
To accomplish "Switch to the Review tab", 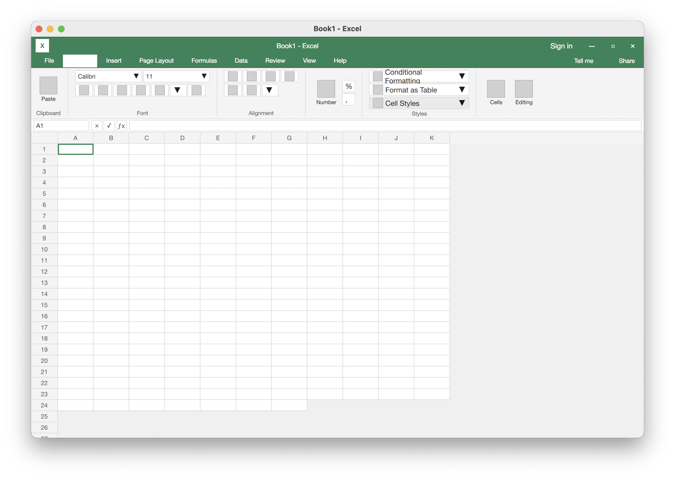I will click(275, 61).
